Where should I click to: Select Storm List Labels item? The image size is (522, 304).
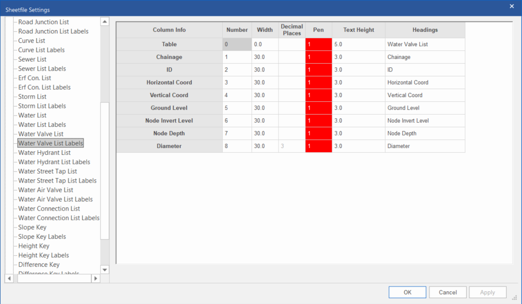tap(42, 106)
